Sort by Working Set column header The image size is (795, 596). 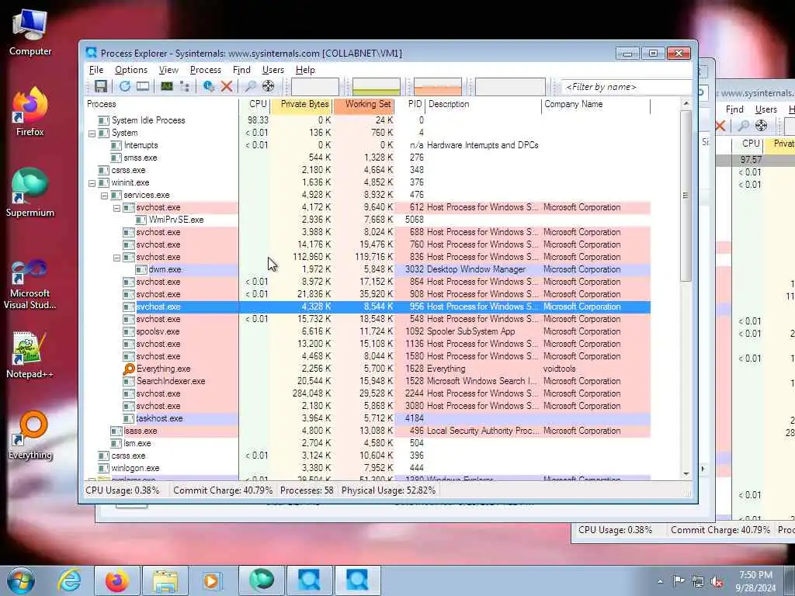tap(363, 105)
